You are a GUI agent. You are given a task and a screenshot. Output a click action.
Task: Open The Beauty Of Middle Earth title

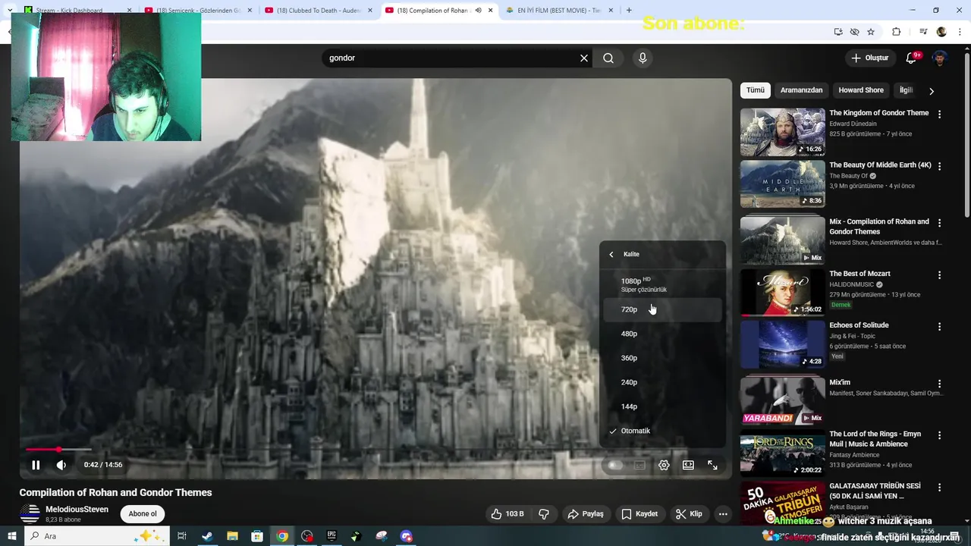pos(880,165)
